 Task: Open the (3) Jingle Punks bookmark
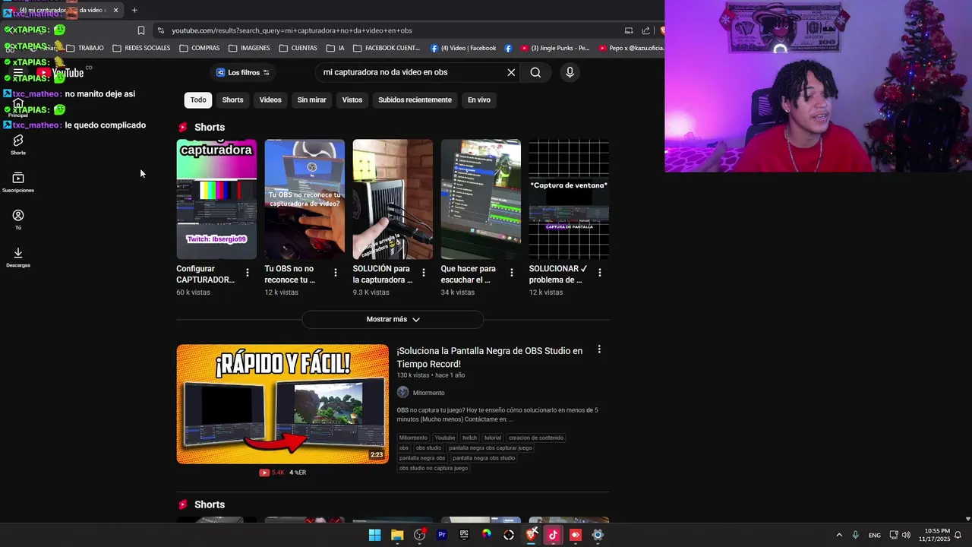point(555,48)
